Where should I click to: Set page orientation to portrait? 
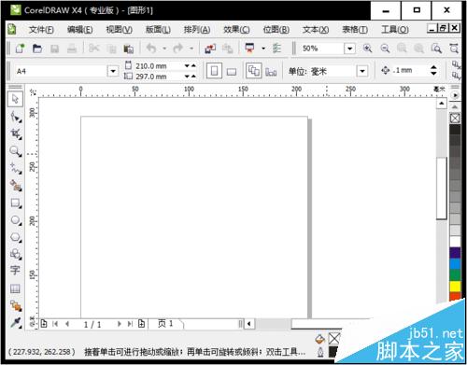pos(214,71)
